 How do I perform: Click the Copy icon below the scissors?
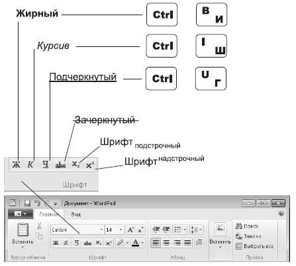coord(39,236)
